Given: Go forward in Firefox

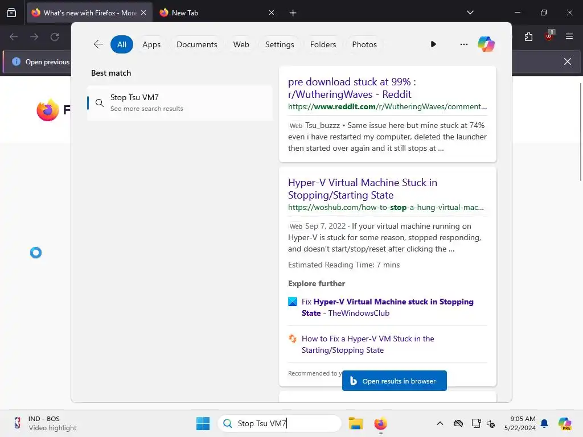Looking at the screenshot, I should [34, 37].
